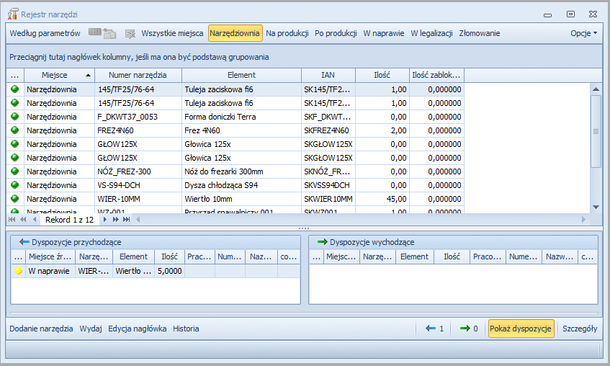Screen dimensions: 610x366
Task: Open the Szczegóły details
Action: click(580, 329)
